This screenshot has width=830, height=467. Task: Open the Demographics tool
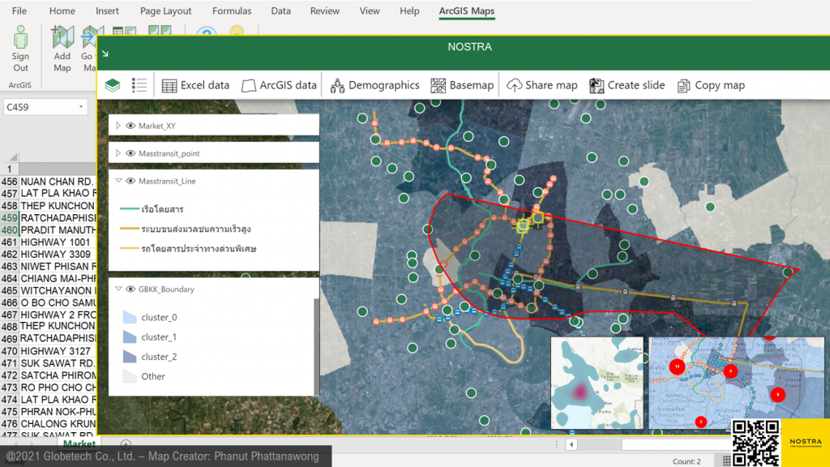(x=374, y=85)
